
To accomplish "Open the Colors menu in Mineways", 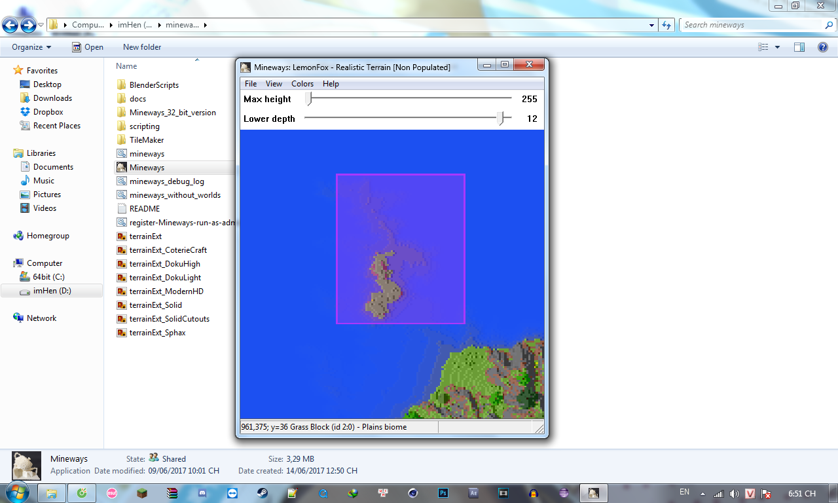I will click(302, 84).
